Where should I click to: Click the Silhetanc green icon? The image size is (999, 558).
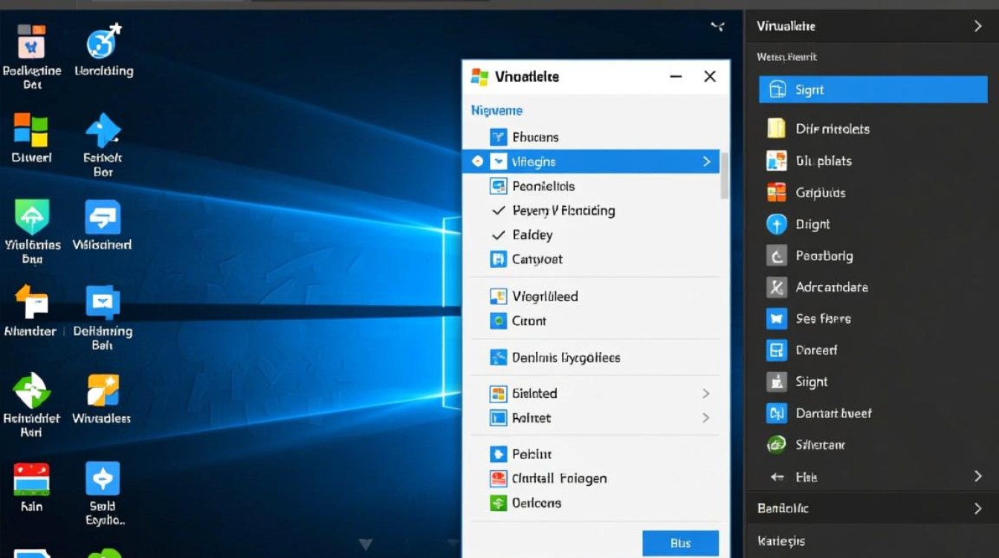[x=776, y=445]
